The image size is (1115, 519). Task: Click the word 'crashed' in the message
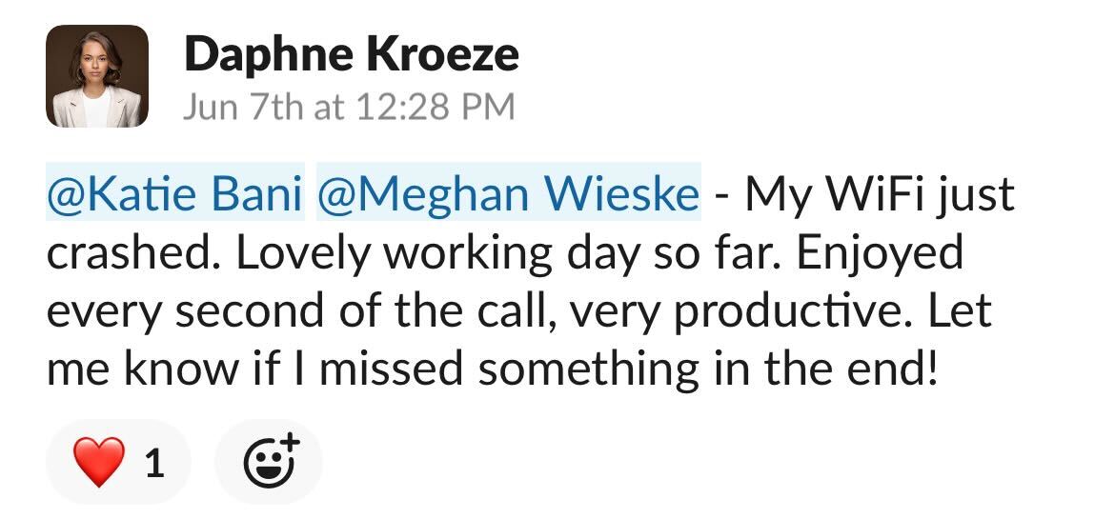[132, 253]
